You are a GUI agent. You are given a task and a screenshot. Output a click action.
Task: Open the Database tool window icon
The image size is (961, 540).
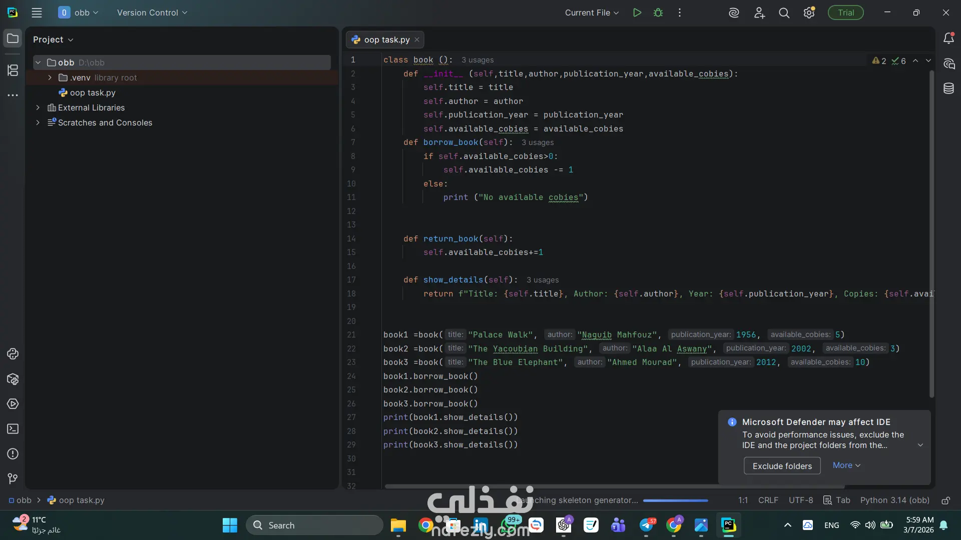point(948,88)
